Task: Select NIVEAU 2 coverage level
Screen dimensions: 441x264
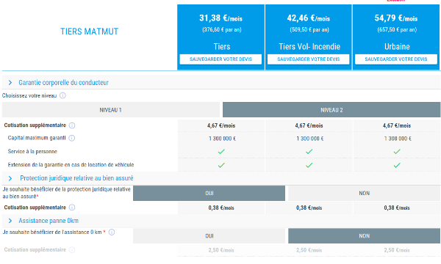Action: point(331,110)
